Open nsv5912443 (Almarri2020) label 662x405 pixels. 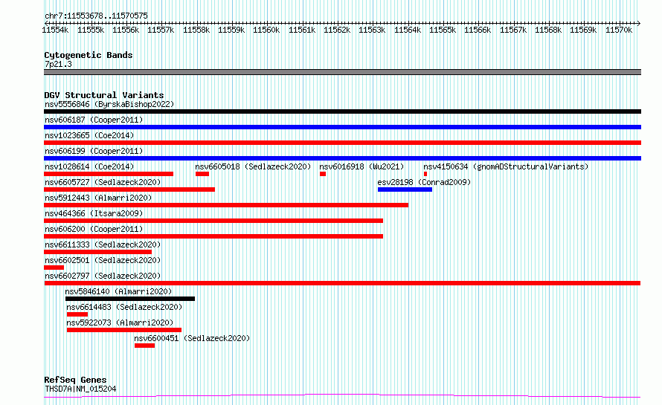point(98,198)
